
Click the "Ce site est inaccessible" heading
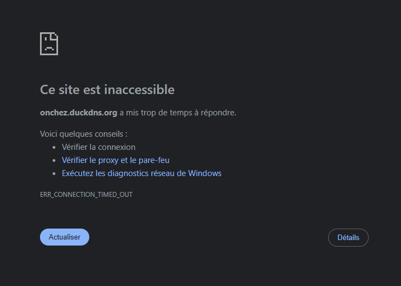coord(107,89)
